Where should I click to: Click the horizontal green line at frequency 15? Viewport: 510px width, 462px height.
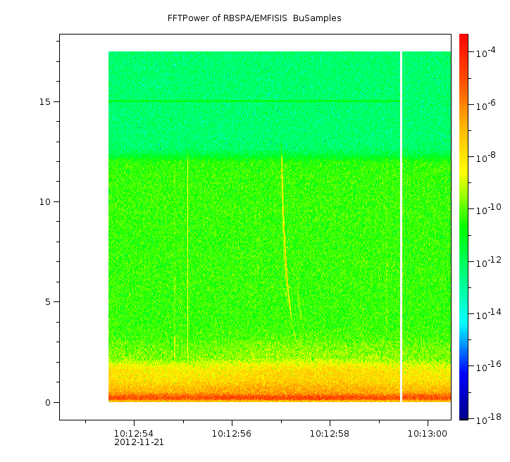pos(254,101)
